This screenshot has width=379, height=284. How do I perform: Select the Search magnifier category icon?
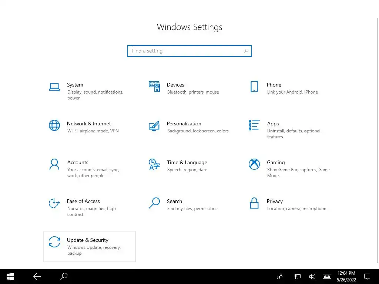[x=154, y=203]
